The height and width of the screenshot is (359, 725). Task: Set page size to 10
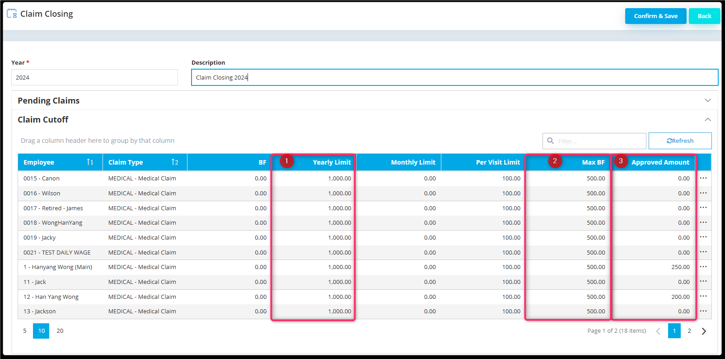pyautogui.click(x=41, y=331)
